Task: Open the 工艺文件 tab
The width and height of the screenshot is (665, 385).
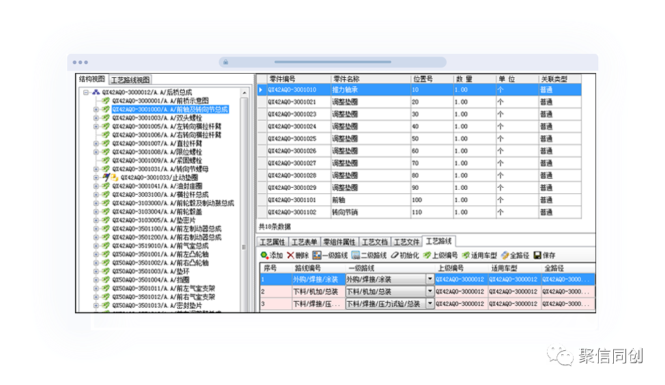Action: [407, 242]
